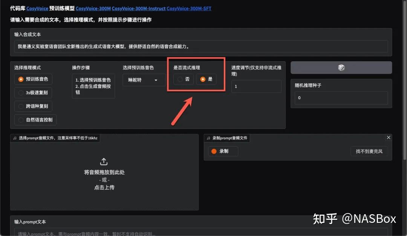
Task: Close the record prompt audio panel
Action: (389, 138)
